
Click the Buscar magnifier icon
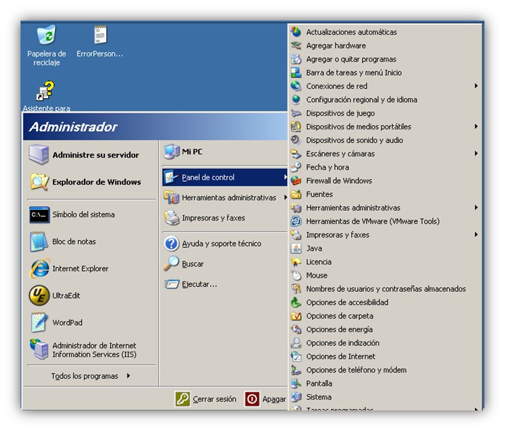(172, 264)
